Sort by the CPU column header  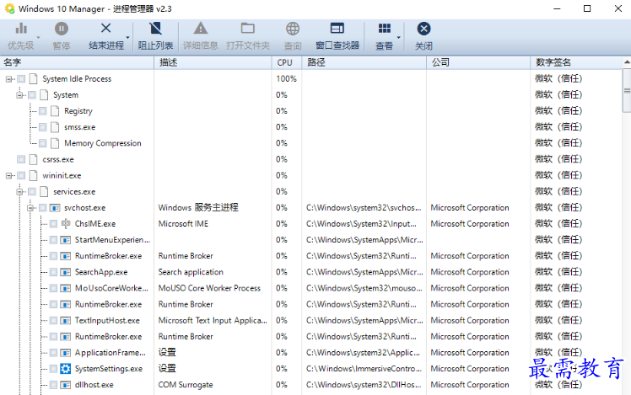tap(287, 62)
